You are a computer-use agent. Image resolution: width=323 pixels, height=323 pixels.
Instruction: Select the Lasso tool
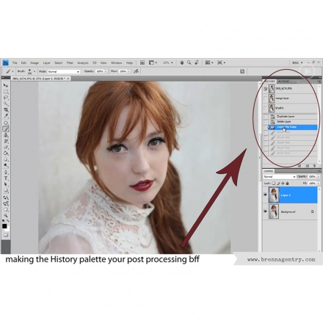pyautogui.click(x=6, y=98)
